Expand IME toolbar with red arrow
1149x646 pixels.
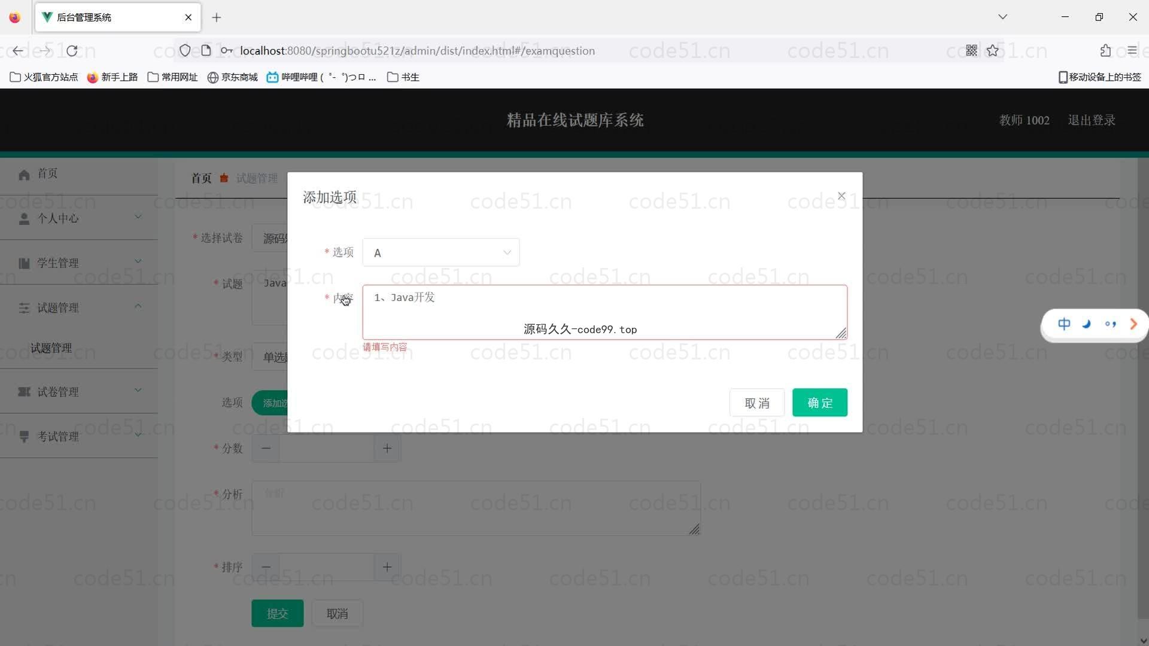tap(1133, 324)
